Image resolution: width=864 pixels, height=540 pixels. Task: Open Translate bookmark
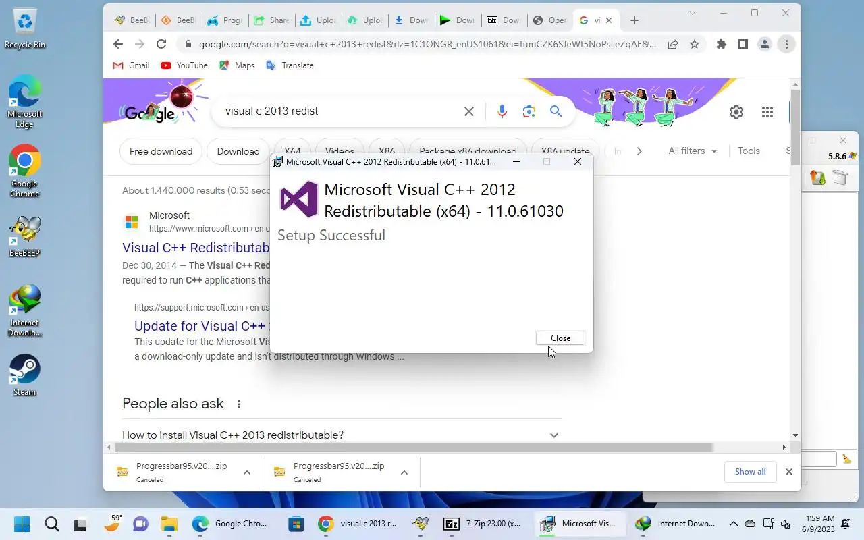point(290,65)
